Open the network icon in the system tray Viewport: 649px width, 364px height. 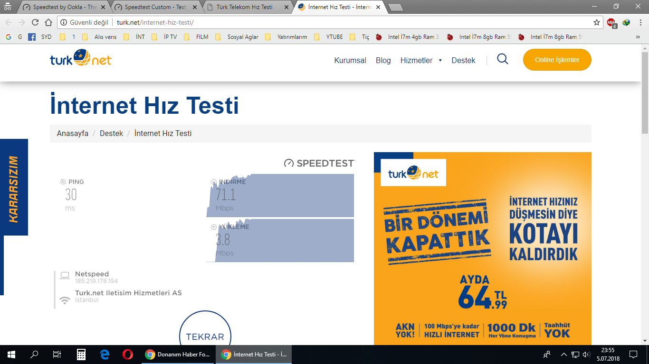pyautogui.click(x=575, y=355)
